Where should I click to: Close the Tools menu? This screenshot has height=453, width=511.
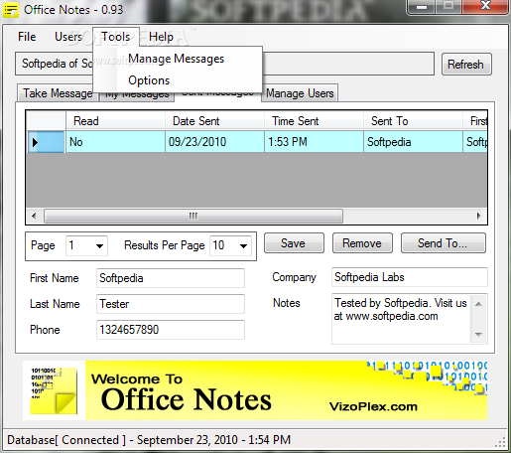coord(116,37)
